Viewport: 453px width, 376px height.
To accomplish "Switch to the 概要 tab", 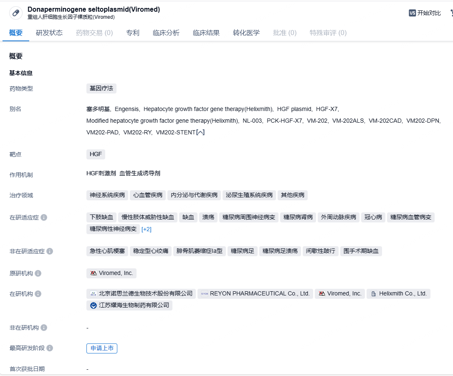I will tap(15, 33).
